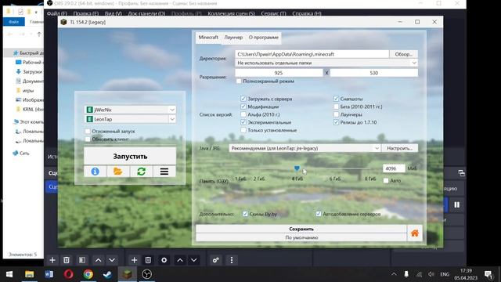Enable Авто memory checkbox
This screenshot has height=282, width=501.
pos(386,181)
